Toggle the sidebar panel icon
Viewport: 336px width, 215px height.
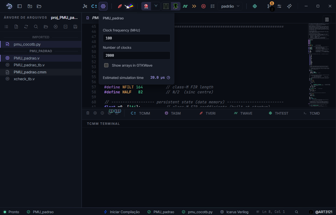tap(19, 6)
